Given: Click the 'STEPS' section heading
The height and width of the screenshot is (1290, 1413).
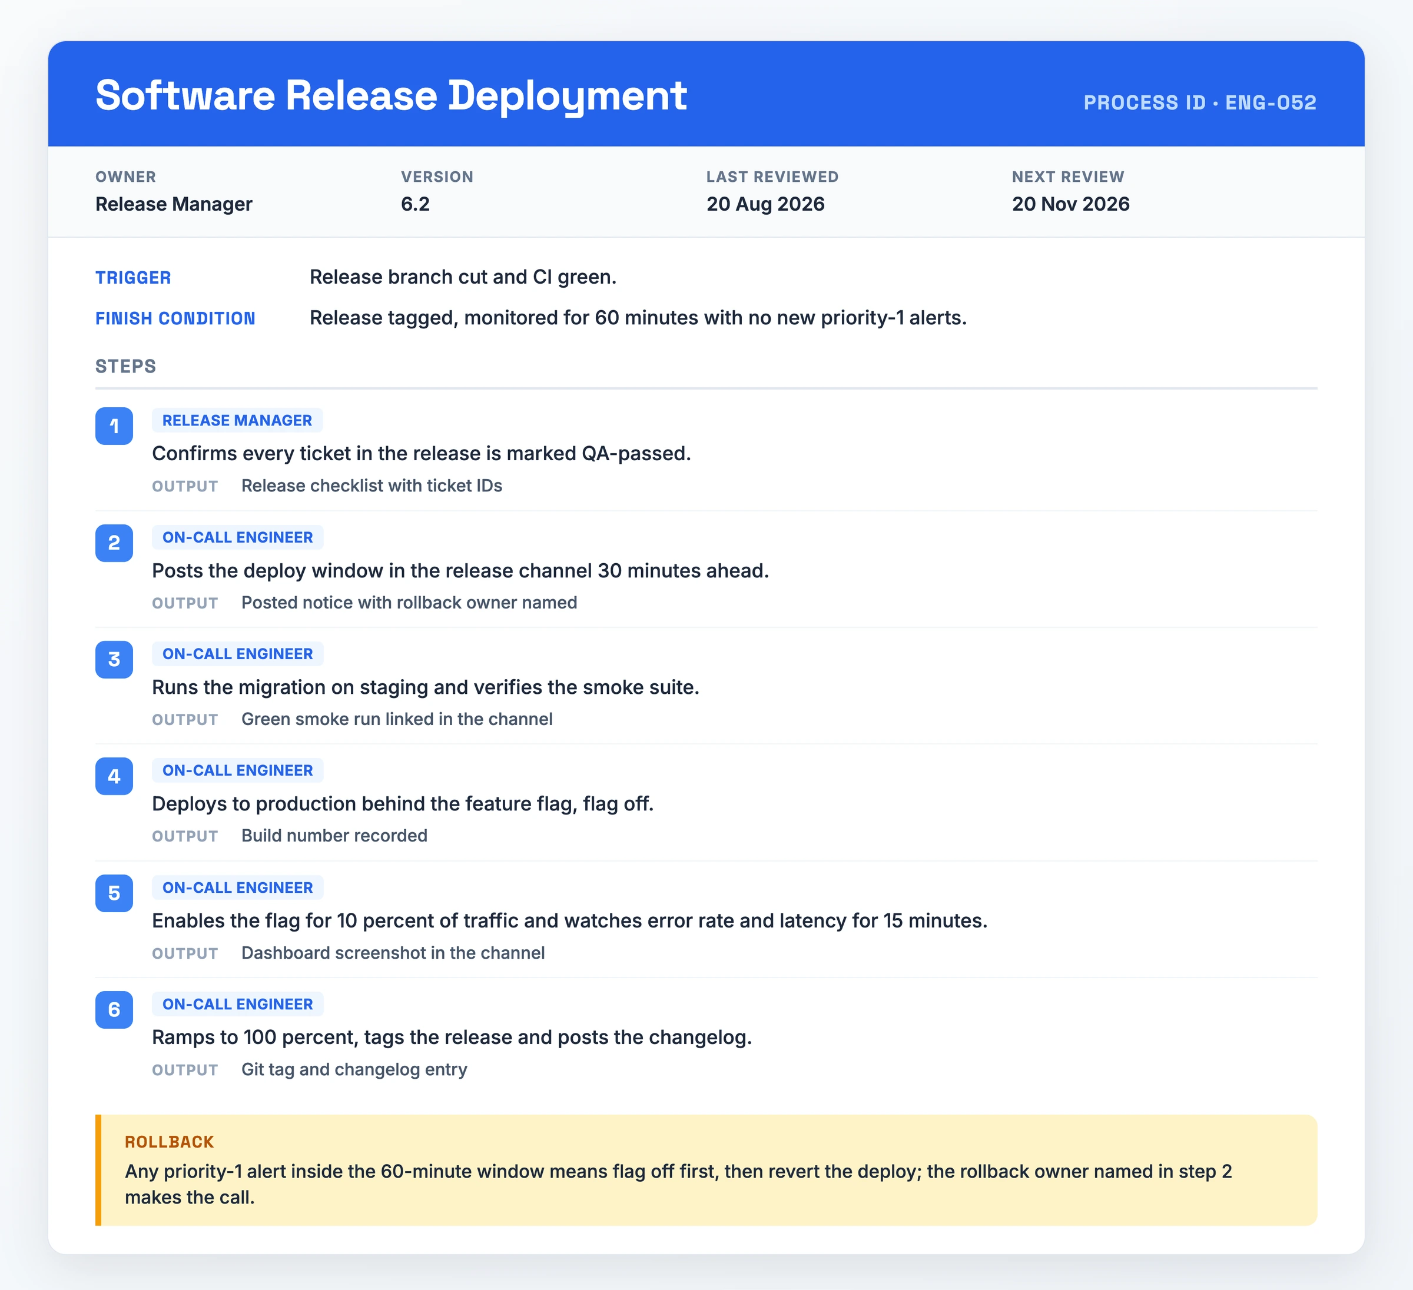Looking at the screenshot, I should click(125, 366).
